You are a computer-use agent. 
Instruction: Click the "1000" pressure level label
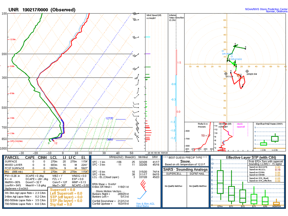pos(4,148)
